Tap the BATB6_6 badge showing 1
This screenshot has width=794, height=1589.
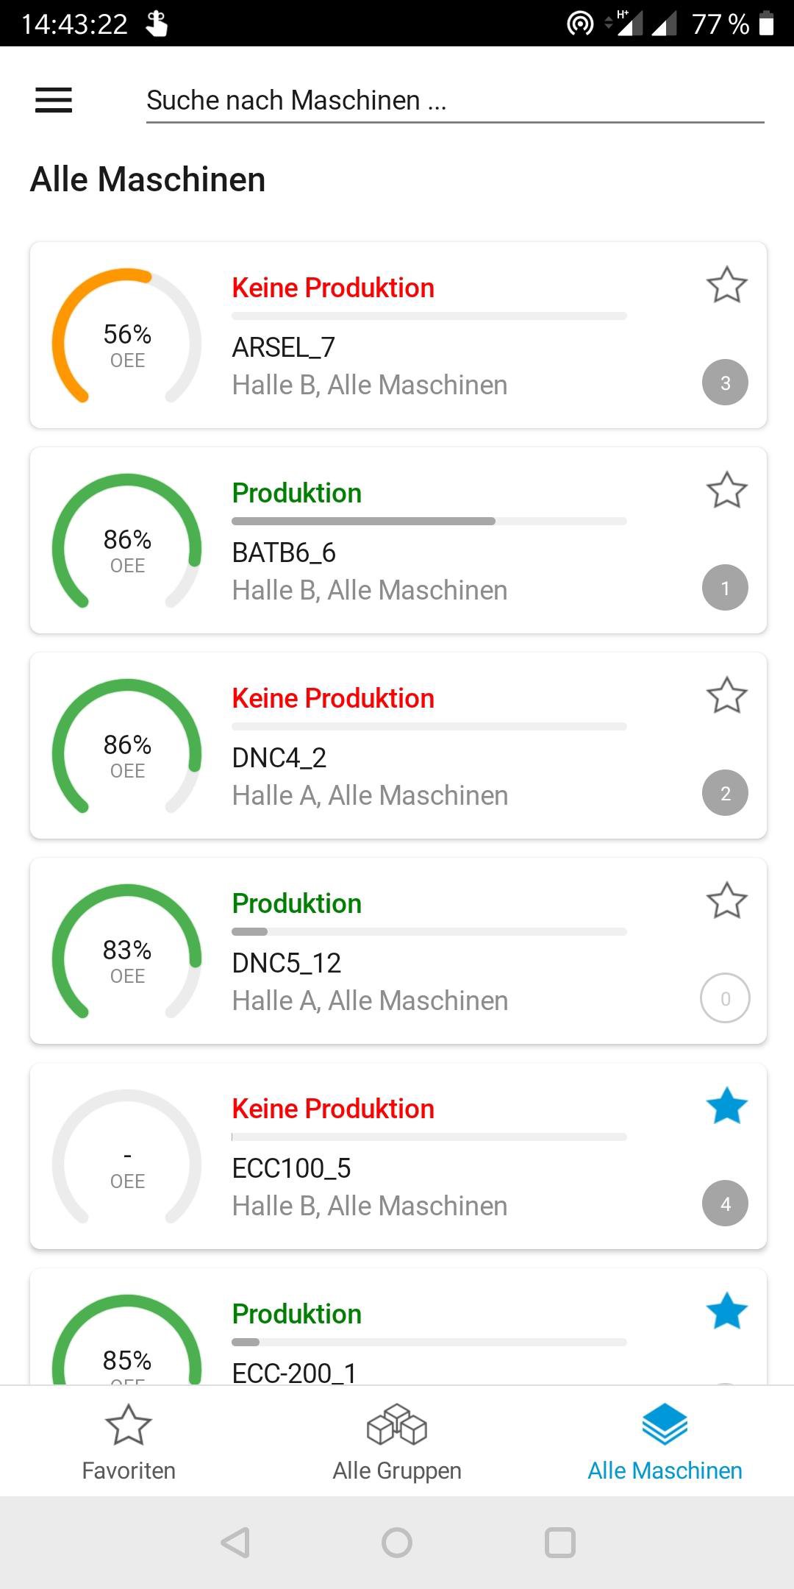[x=725, y=588]
